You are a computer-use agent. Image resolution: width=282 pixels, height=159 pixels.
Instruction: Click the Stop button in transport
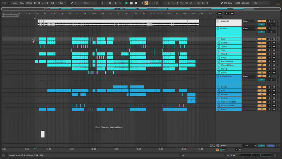click(131, 3)
